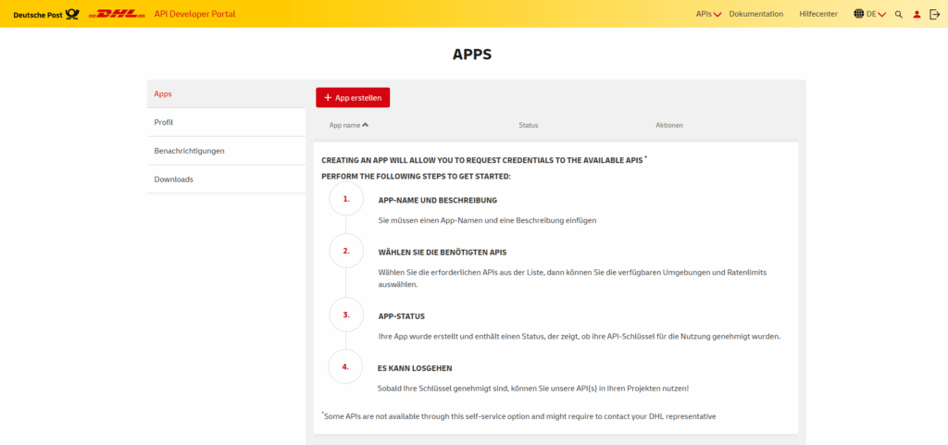Open Hilfecenter in top navigation
This screenshot has width=948, height=445.
point(818,14)
